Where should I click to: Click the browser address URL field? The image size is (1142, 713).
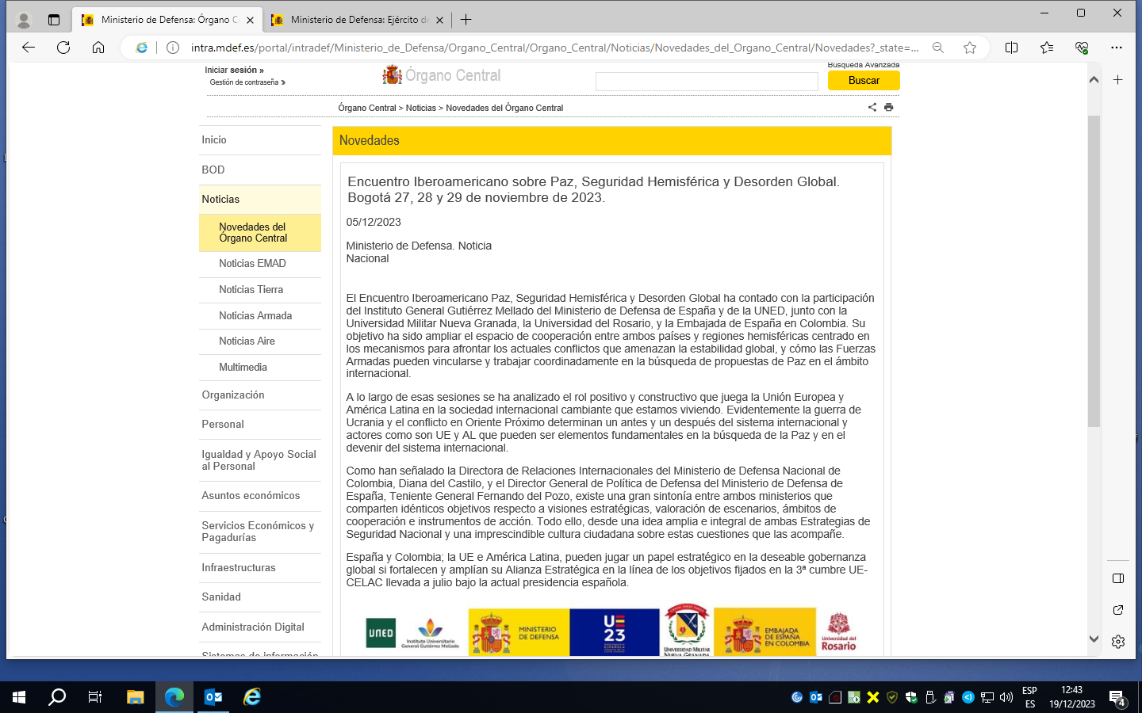555,48
